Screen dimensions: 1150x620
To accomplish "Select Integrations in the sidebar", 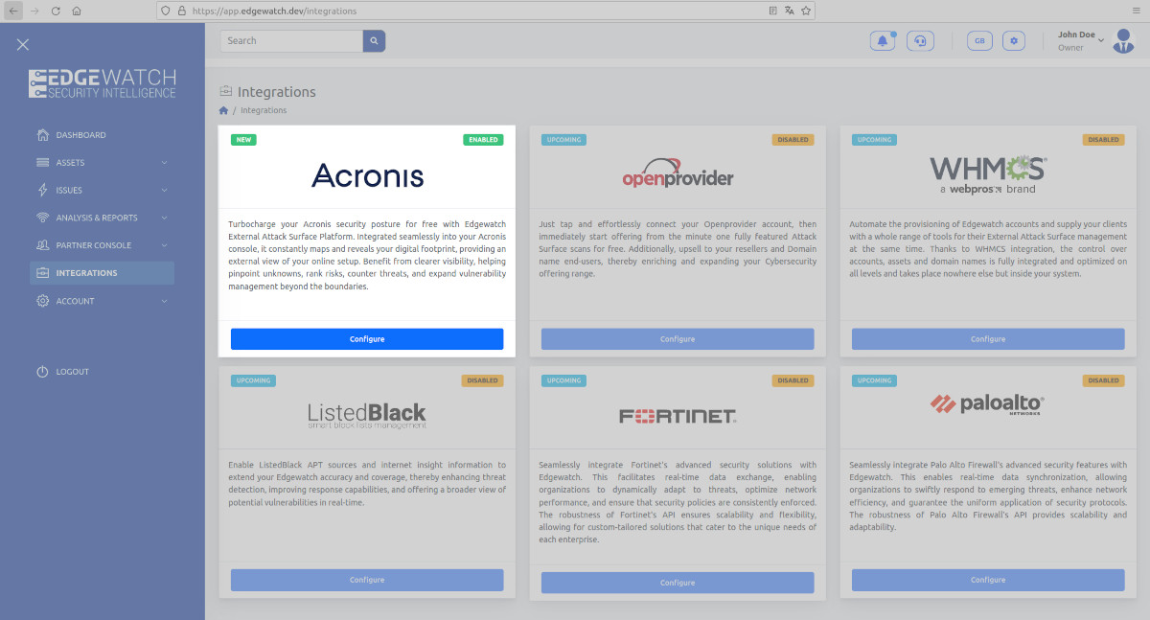I will (102, 273).
